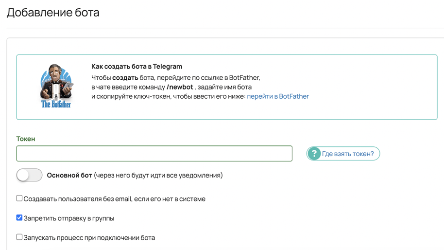Click the question mark help icon
The height and width of the screenshot is (250, 444).
314,154
